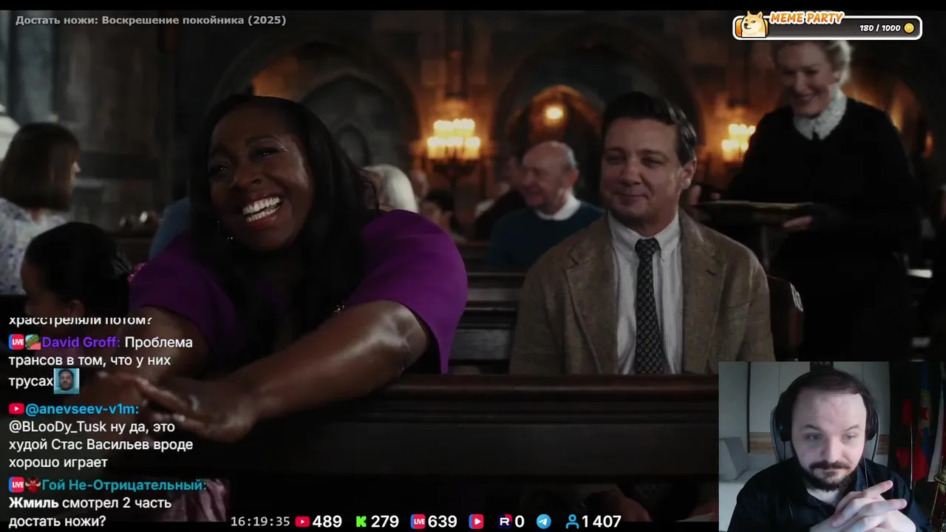Click the Doge icon in Meme Party widget

click(753, 25)
